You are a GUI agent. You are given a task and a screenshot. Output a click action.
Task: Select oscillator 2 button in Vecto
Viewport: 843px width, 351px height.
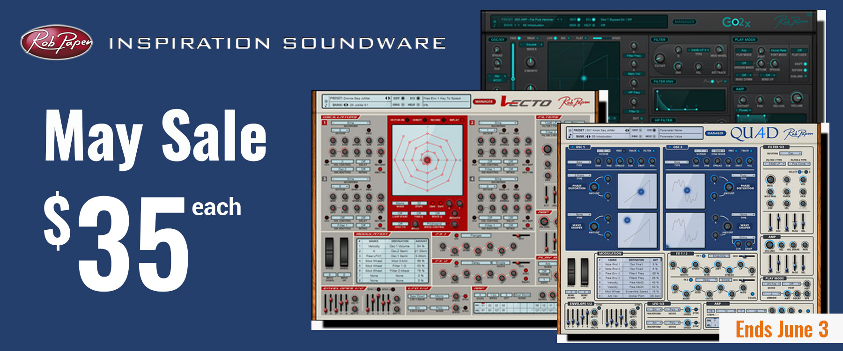pos(472,123)
